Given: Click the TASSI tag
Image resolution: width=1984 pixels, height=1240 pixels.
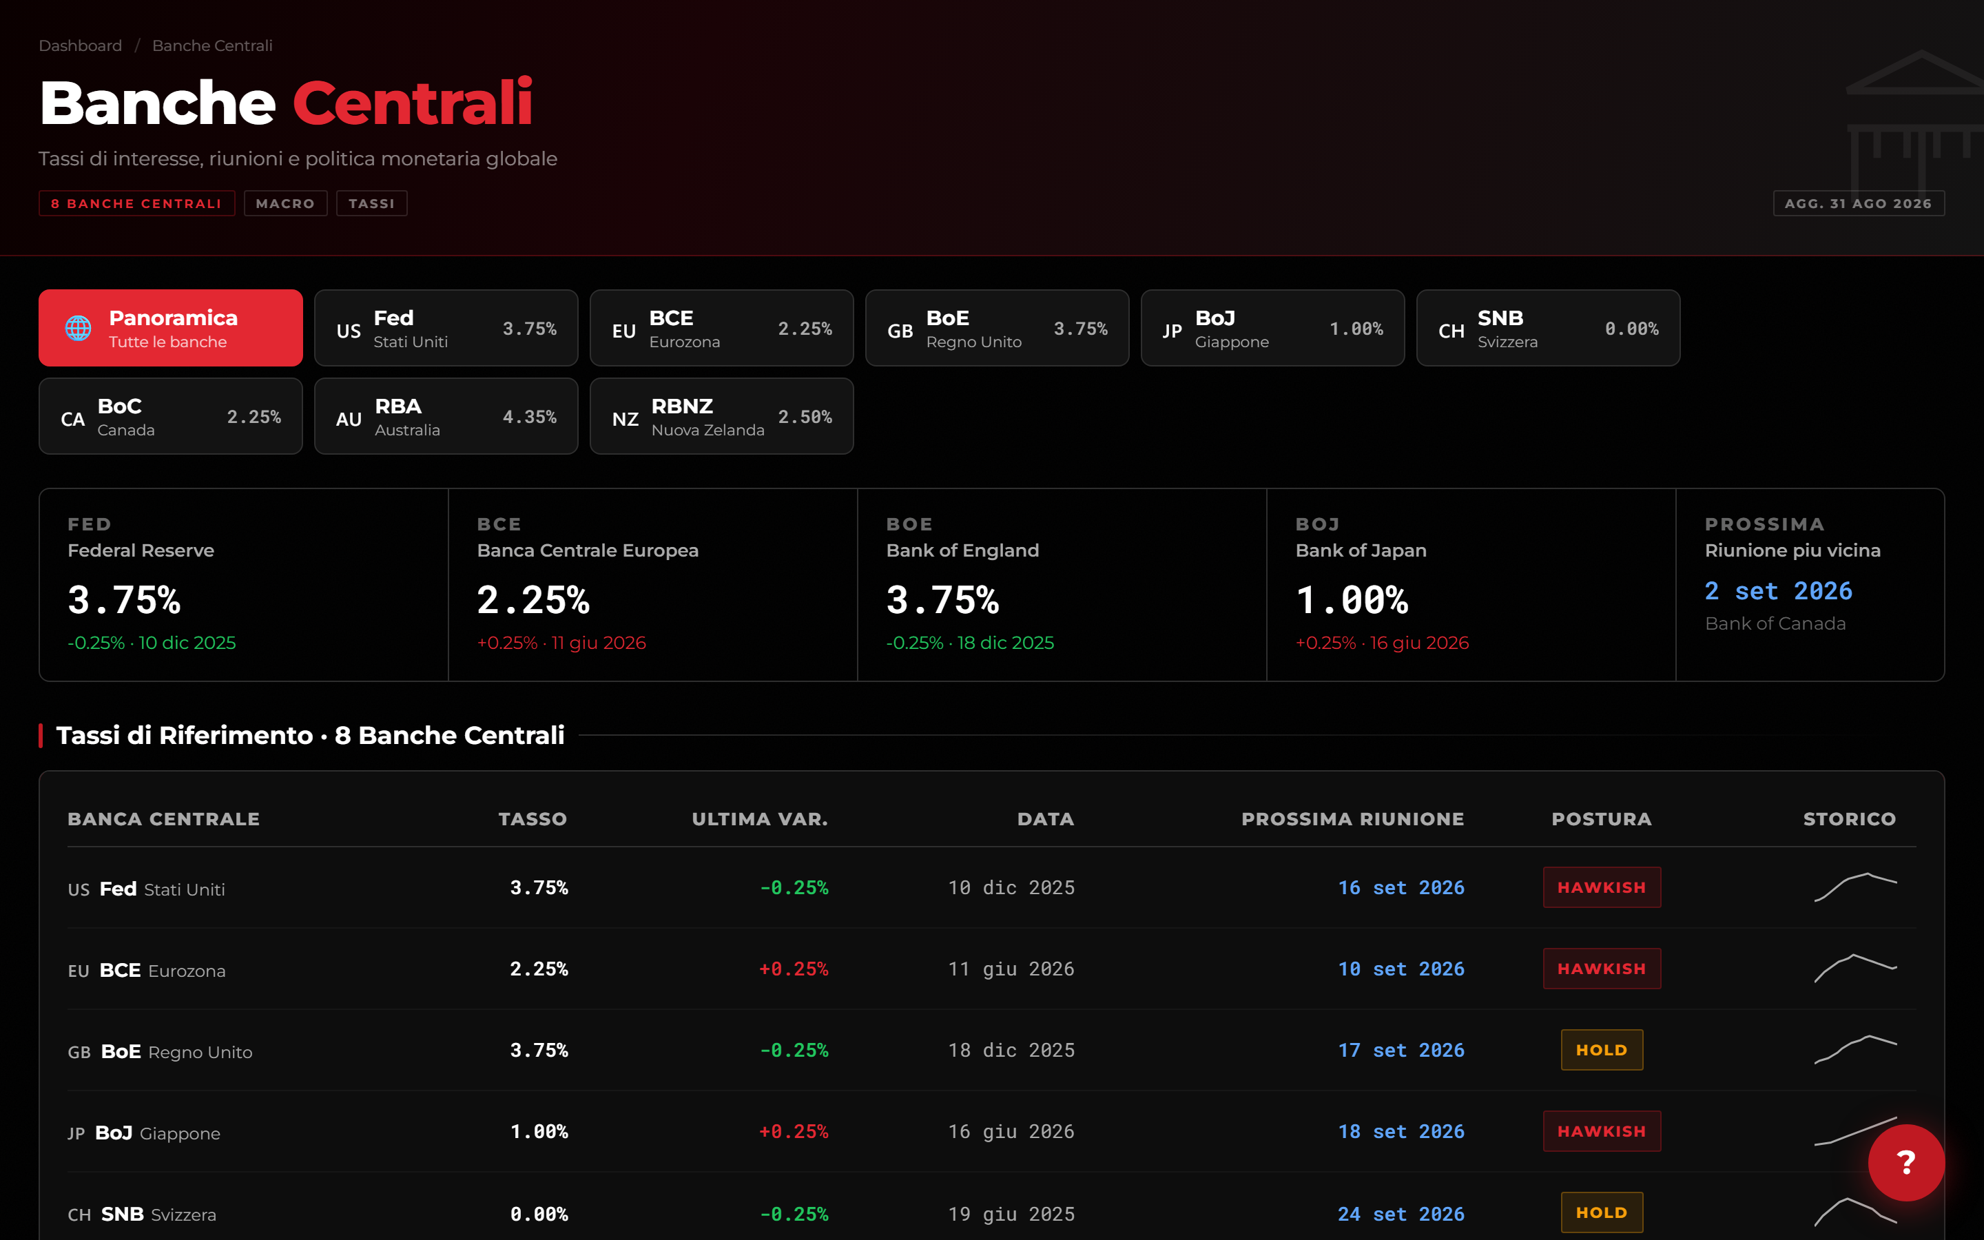Looking at the screenshot, I should coord(371,203).
